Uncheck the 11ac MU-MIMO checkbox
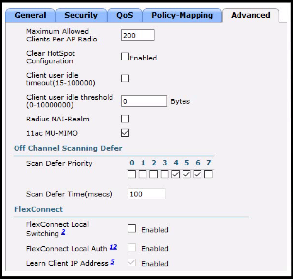 [x=125, y=132]
